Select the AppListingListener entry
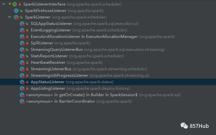This screenshot has height=135, width=216. point(48,88)
